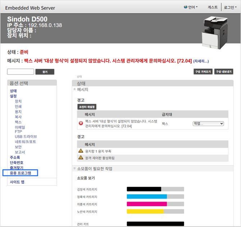Expand the 소모품이 필요한 작업 section
The width and height of the screenshot is (241, 227).
coord(74,168)
